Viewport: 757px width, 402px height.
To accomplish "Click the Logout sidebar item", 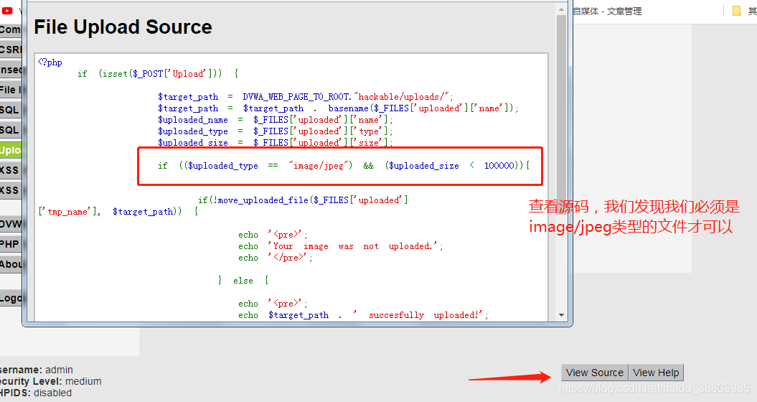I will pos(11,298).
